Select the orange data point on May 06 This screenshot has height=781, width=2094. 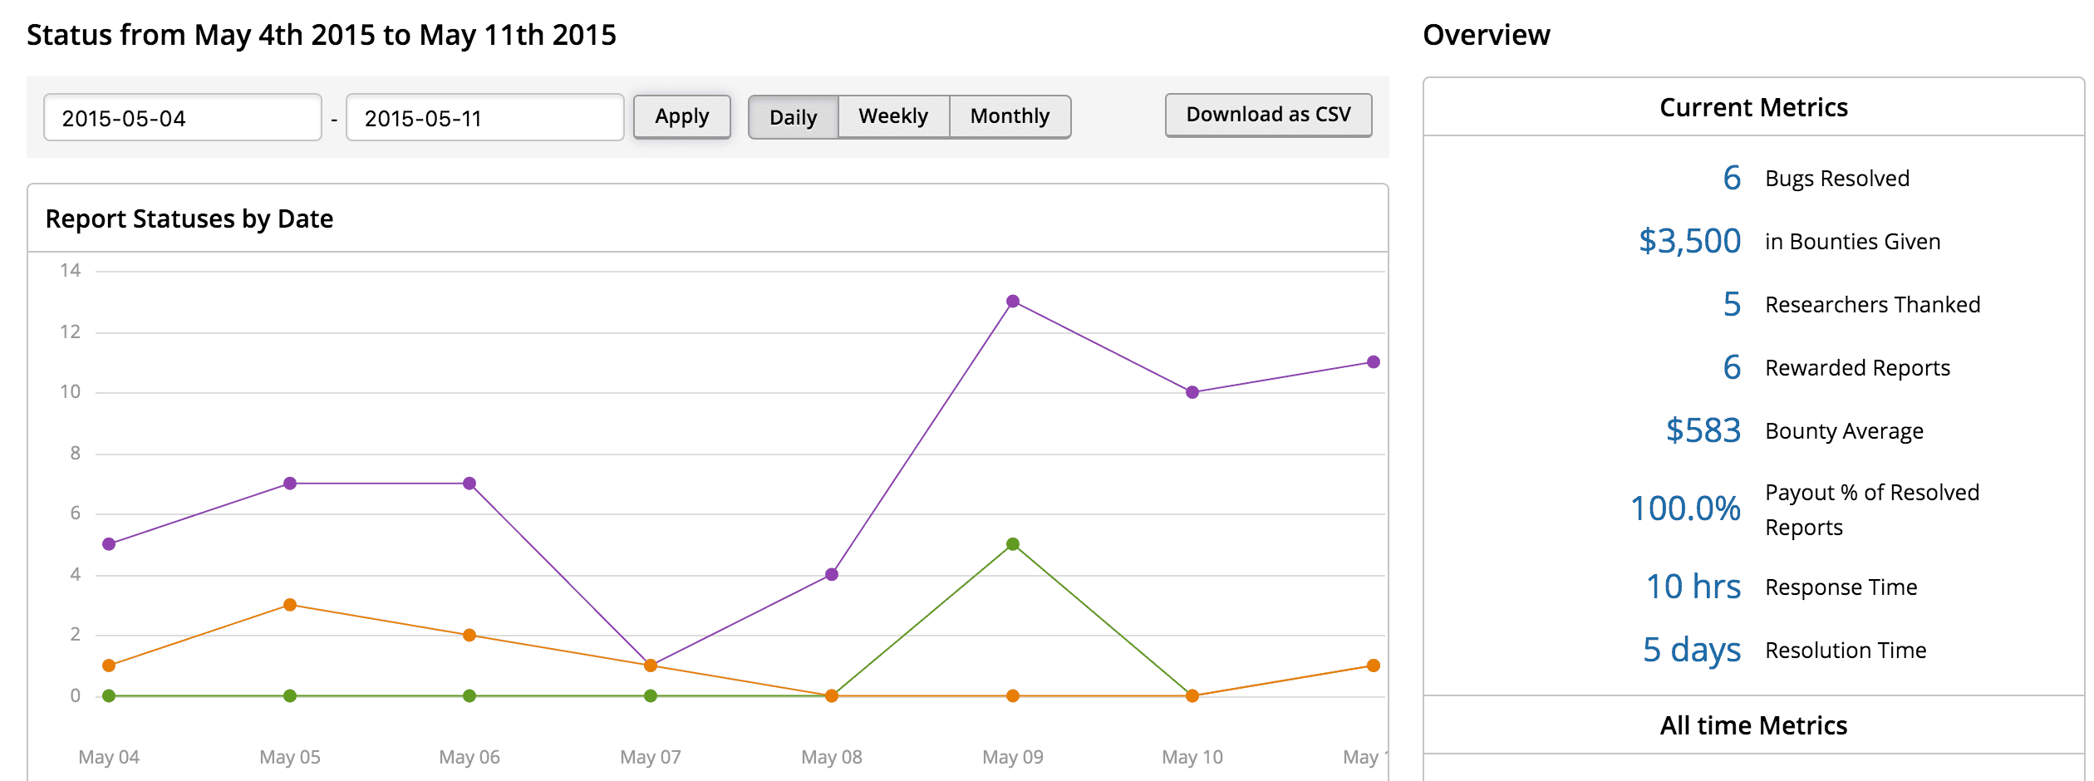[469, 636]
